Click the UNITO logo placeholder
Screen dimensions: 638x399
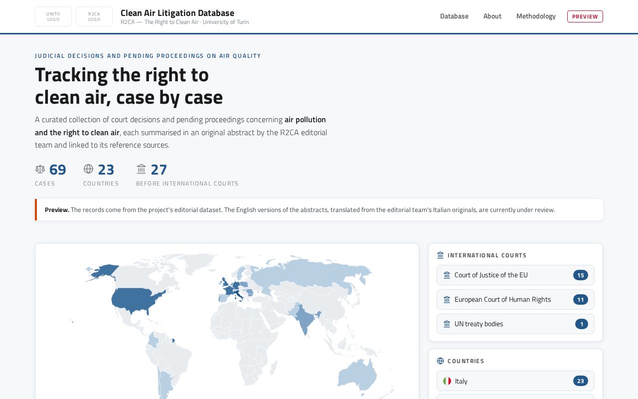point(53,16)
